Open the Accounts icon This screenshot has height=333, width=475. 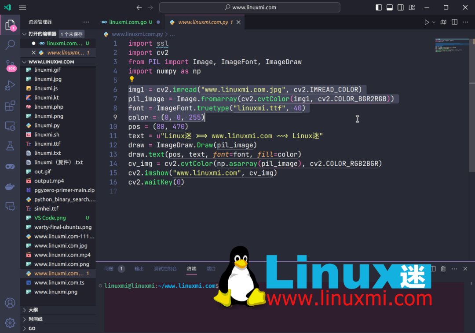coord(10,303)
